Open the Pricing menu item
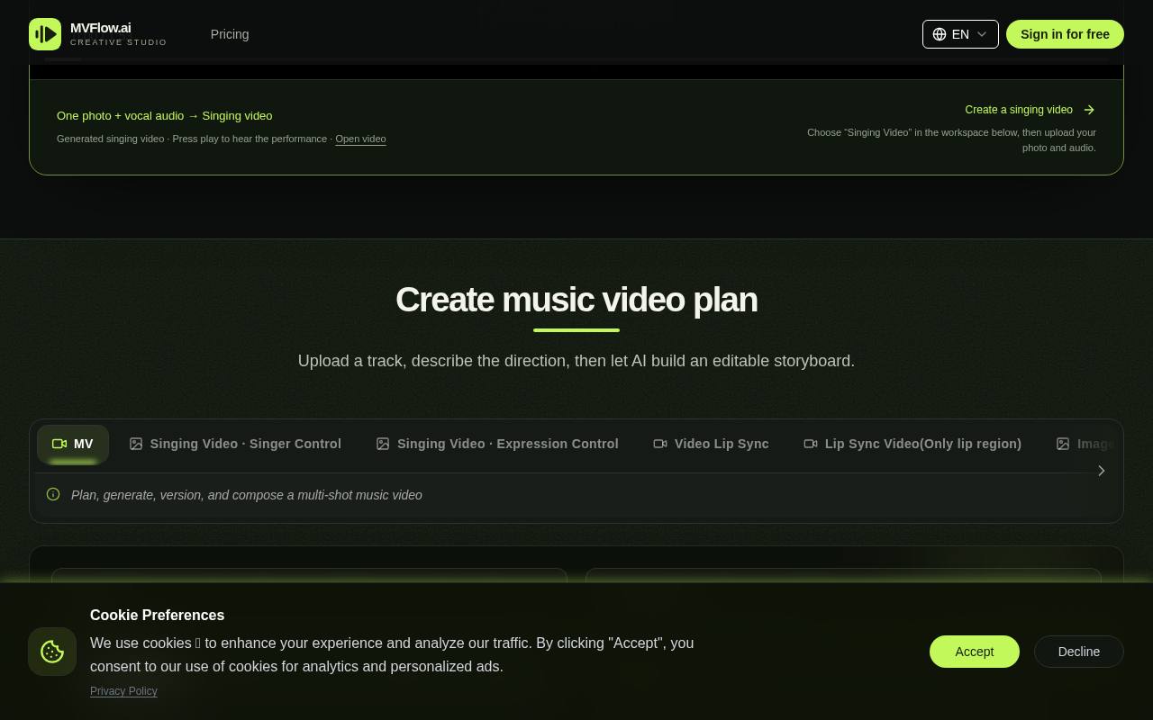 (x=230, y=34)
